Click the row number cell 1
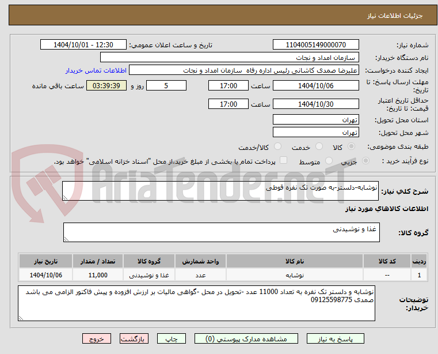 [x=419, y=275]
